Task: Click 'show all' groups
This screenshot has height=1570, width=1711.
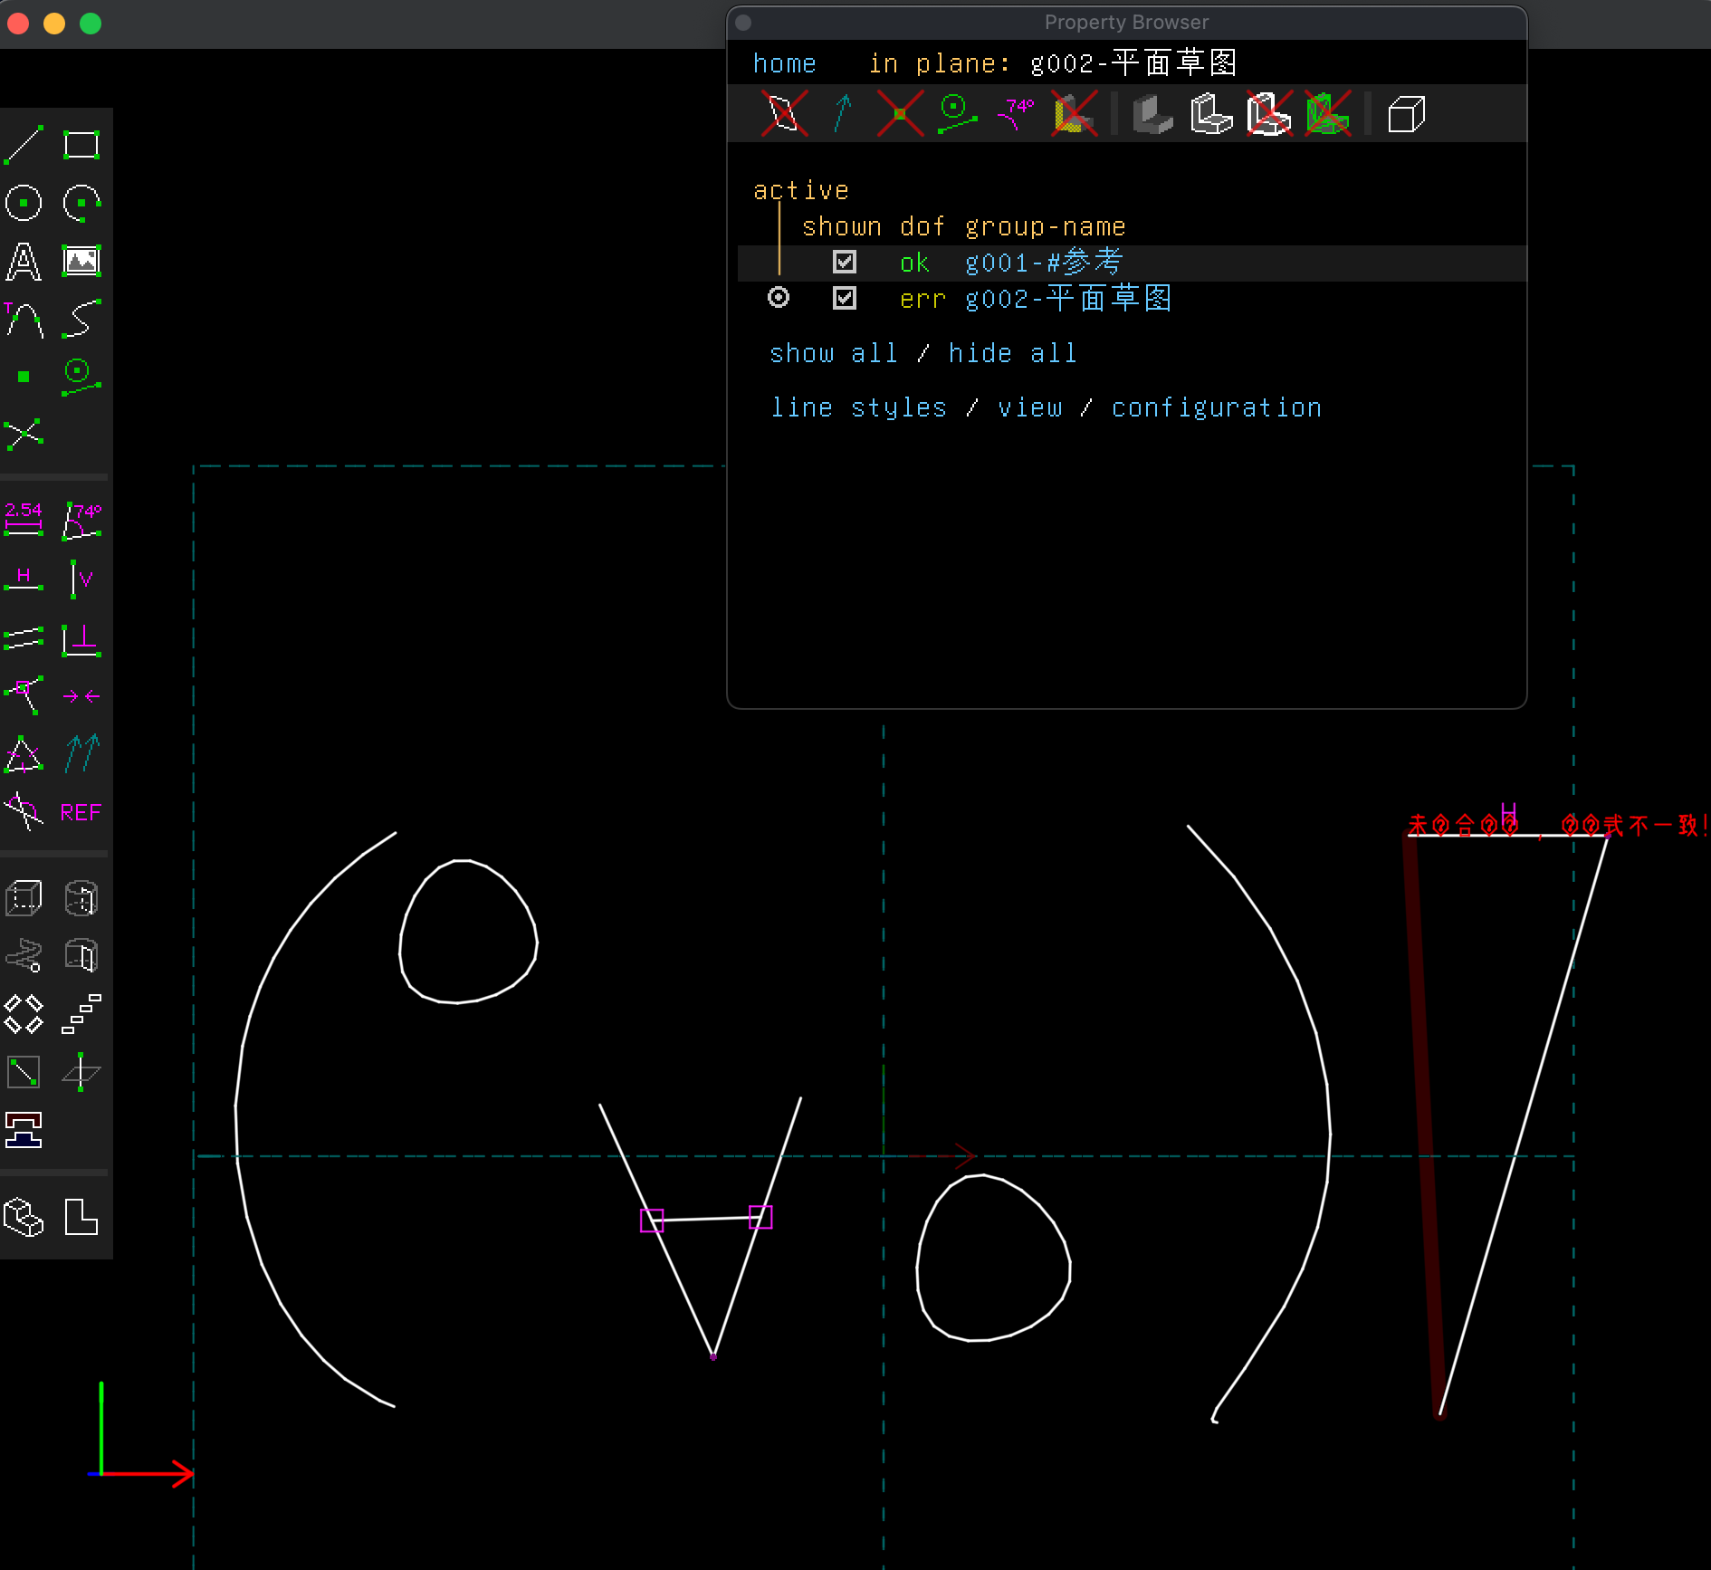Action: 833,353
